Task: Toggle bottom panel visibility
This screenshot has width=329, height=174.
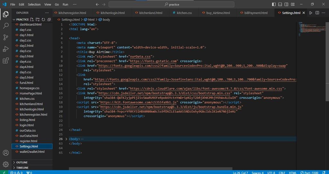Action: (x=280, y=5)
